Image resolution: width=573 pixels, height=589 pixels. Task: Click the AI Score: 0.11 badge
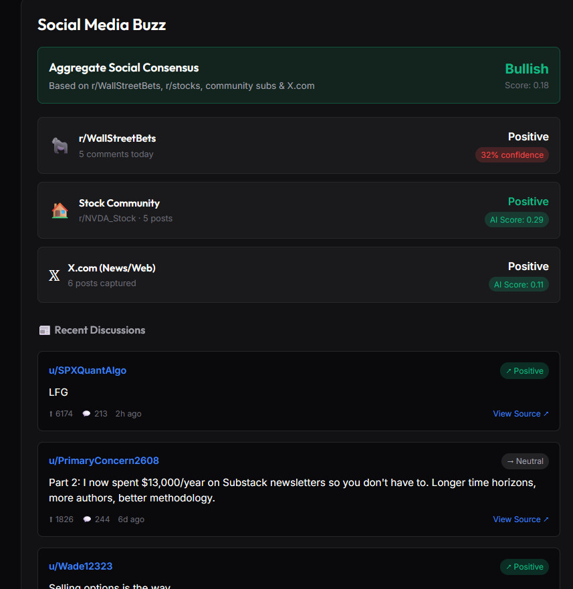[x=518, y=285]
